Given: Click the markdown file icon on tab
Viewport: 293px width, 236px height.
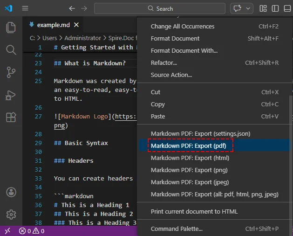Looking at the screenshot, I should click(32, 25).
